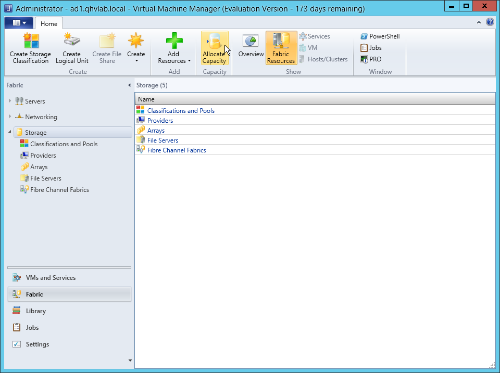Click Create Logical Unit ribbon icon
Viewport: 500px width, 373px height.
[72, 42]
